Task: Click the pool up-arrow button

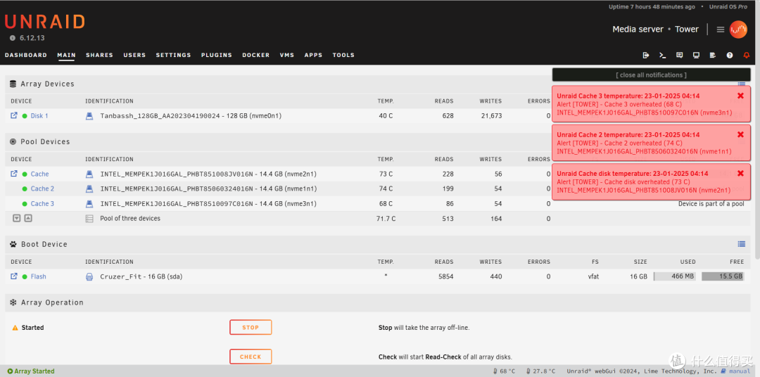Action: [28, 219]
